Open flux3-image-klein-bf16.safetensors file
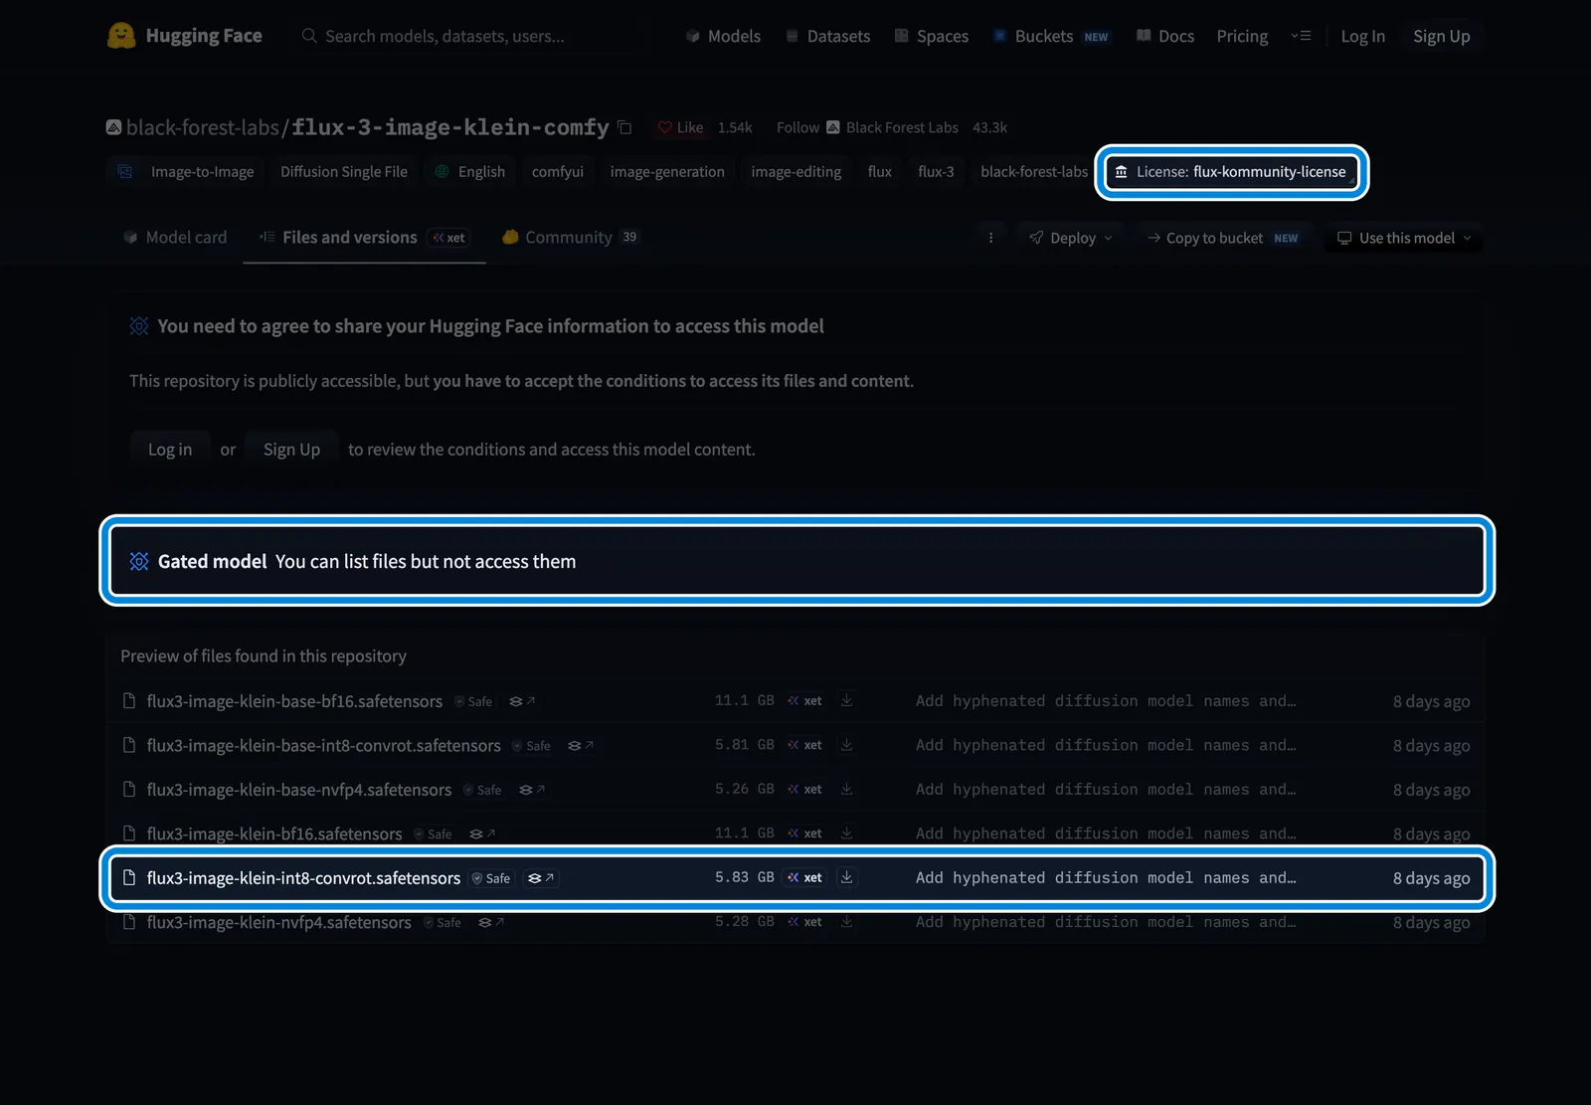This screenshot has height=1105, width=1591. (x=274, y=833)
